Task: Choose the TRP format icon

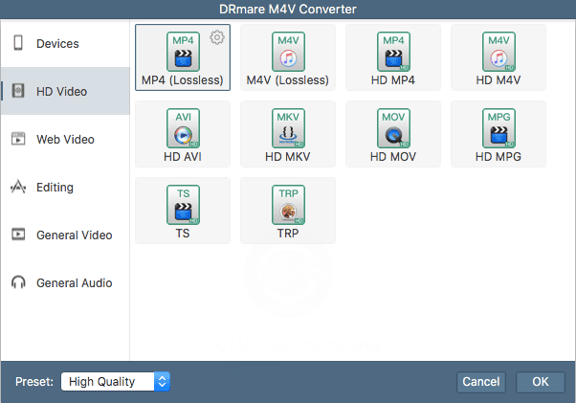Action: [288, 205]
